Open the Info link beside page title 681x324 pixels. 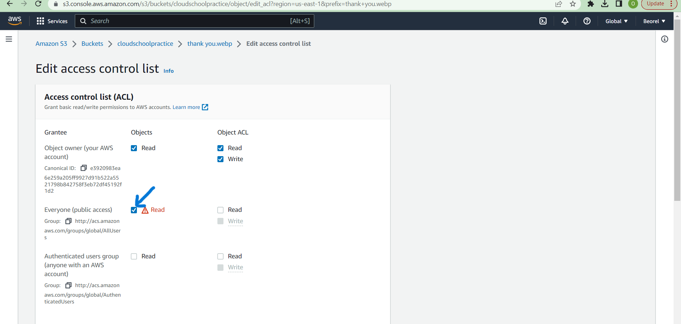point(168,71)
